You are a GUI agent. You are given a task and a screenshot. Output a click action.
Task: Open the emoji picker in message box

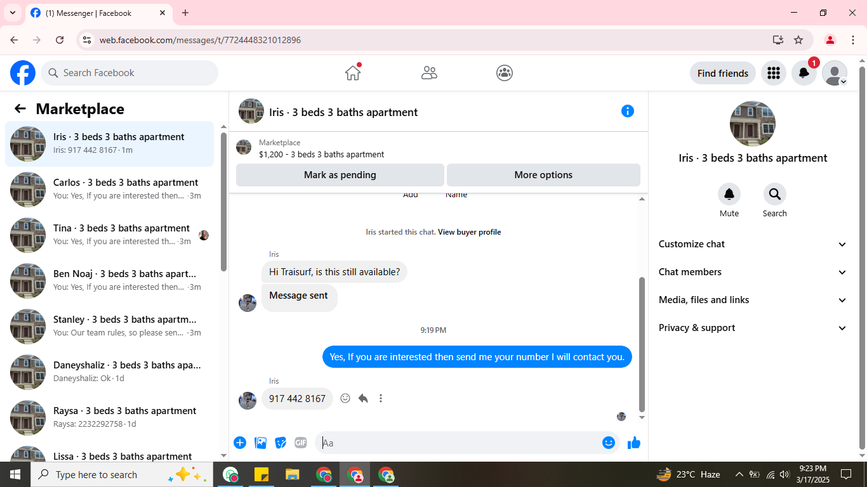[609, 443]
